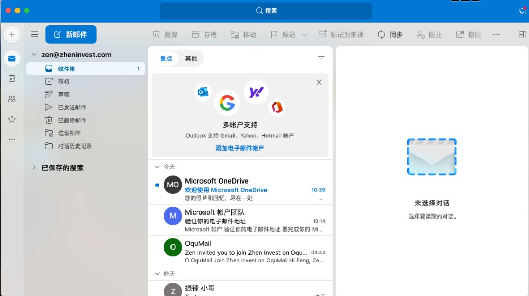The image size is (529, 296).
Task: Open the Microsoft OneDrive email
Action: (240, 189)
